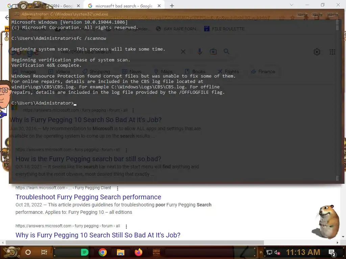
Task: Bookmark this page with the star icon
Action: pyautogui.click(x=293, y=18)
